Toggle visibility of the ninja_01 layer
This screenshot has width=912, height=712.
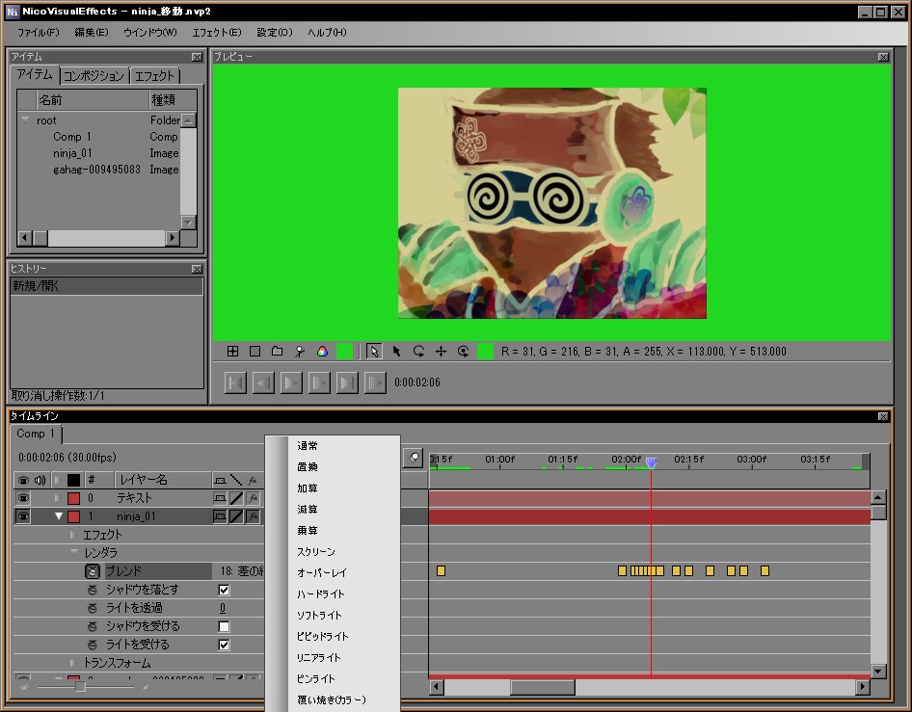click(23, 516)
